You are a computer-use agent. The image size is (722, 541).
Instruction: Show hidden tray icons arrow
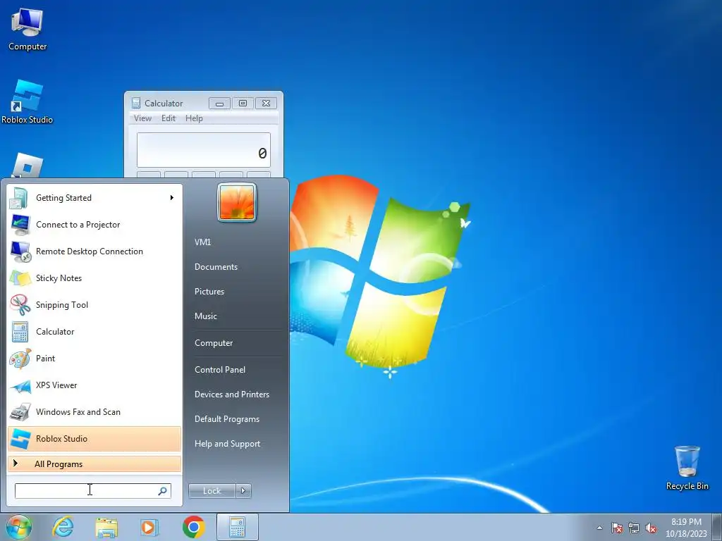pos(599,528)
